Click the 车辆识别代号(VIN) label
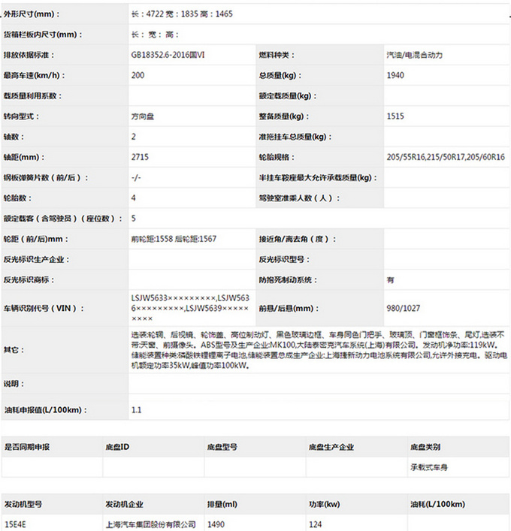 point(44,308)
